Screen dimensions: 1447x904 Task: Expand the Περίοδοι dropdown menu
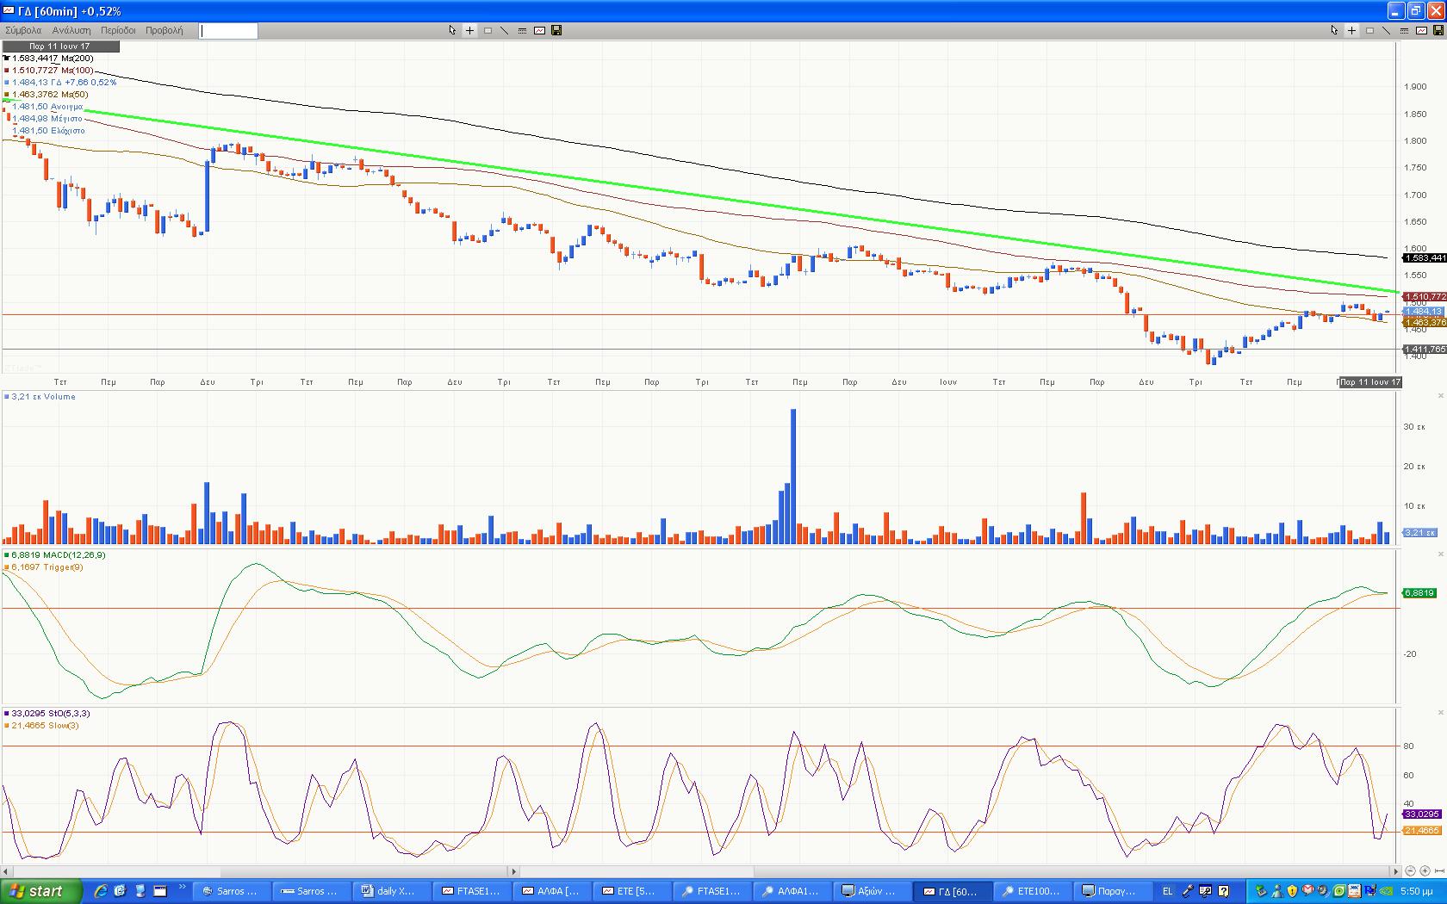click(118, 30)
